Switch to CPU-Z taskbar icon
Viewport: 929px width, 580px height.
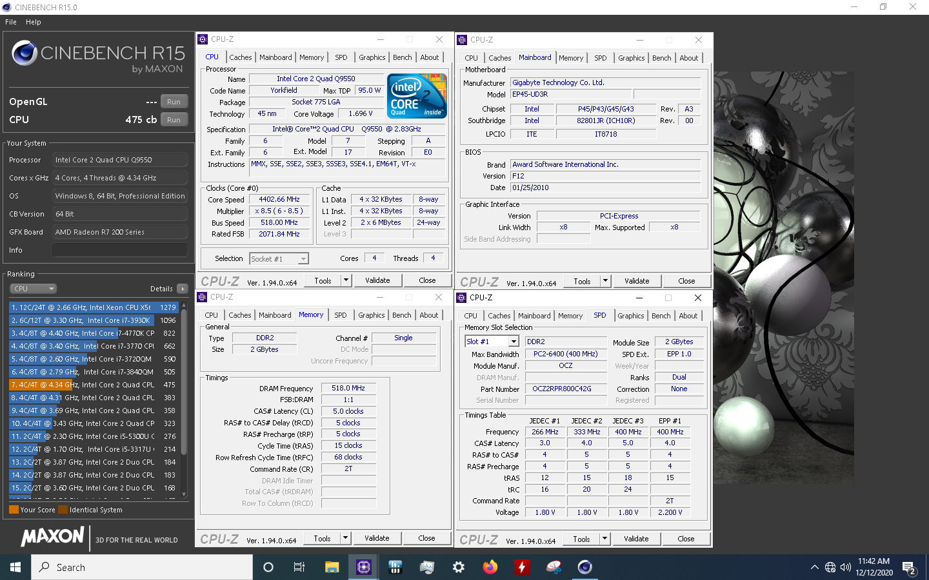tap(364, 567)
